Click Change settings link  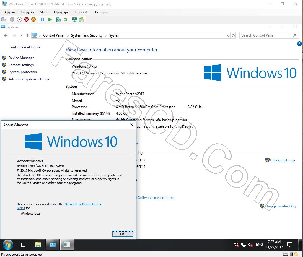click(x=282, y=160)
